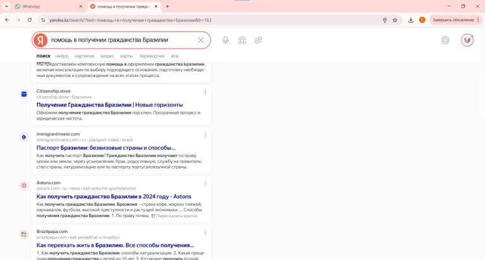Image resolution: width=485 pixels, height=260 pixels.
Task: Open options menu for Astons.com result
Action: pyautogui.click(x=205, y=184)
